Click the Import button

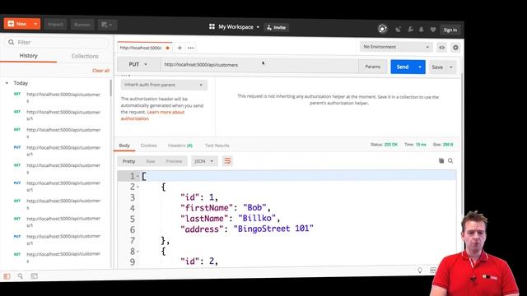tap(55, 25)
